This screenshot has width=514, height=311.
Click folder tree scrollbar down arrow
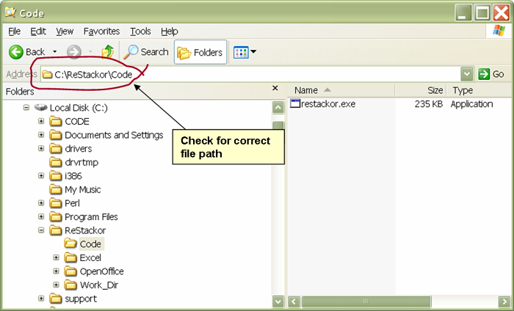click(x=278, y=301)
